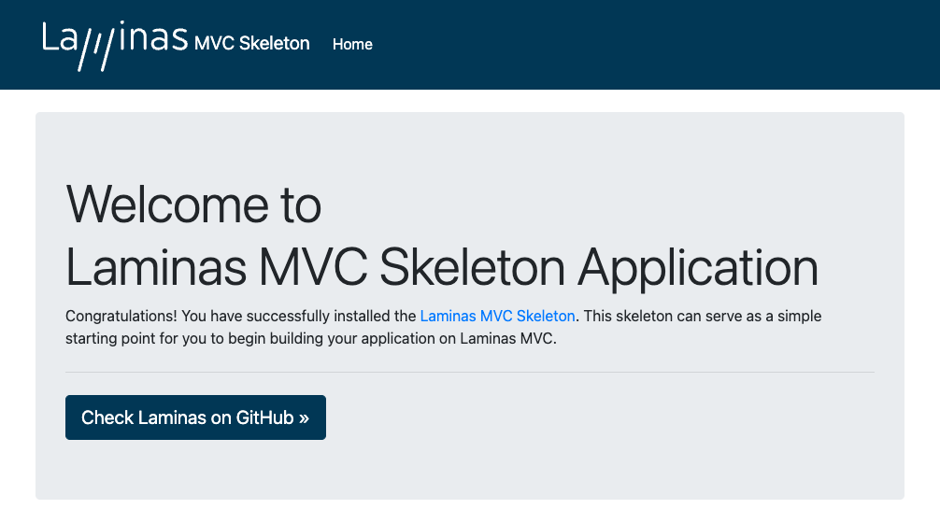Click the word "Congratulations!" in the paragraph
This screenshot has height=523, width=940.
(x=121, y=317)
